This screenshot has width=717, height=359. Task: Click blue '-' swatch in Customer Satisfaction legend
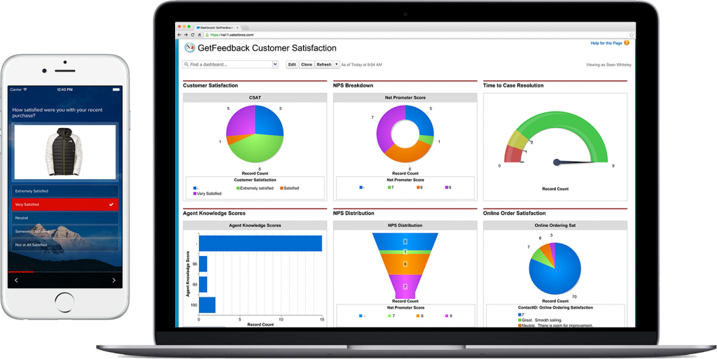point(195,188)
